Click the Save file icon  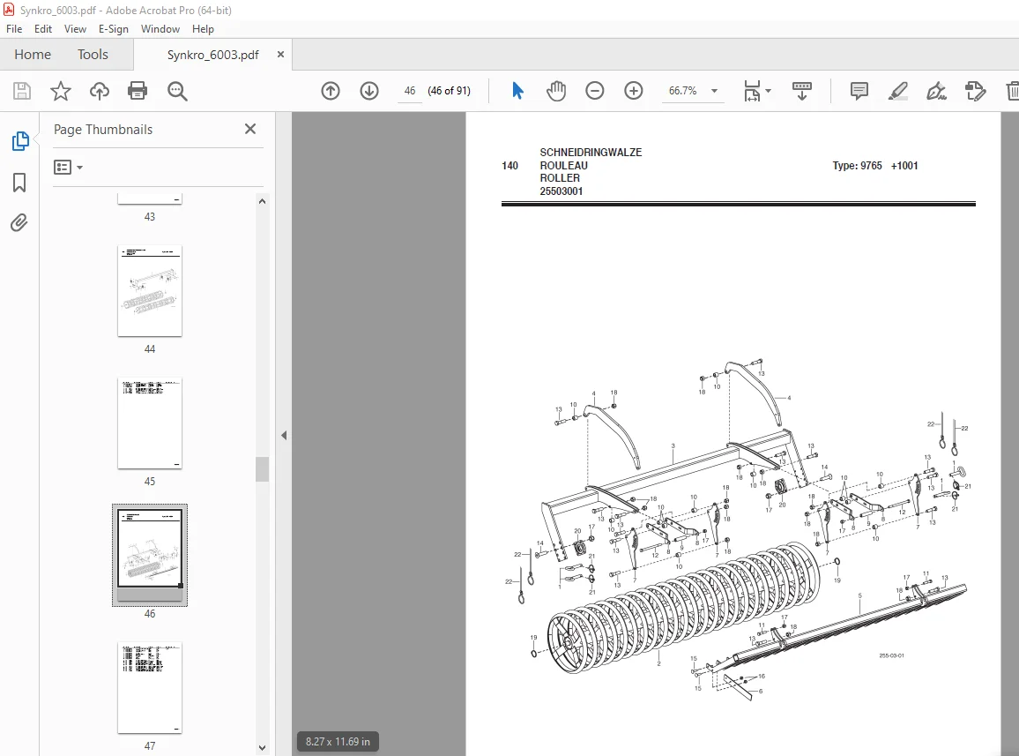click(x=21, y=91)
